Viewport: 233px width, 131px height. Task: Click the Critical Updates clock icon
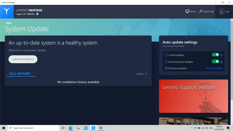[x=166, y=55]
